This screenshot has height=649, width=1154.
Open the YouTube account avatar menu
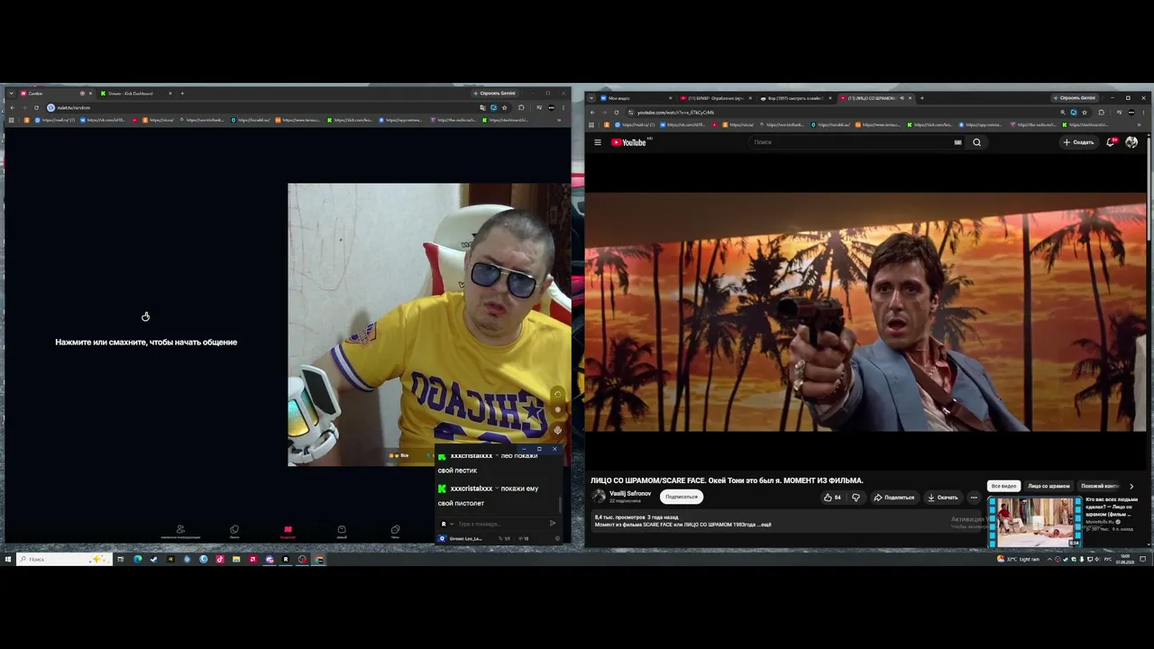tap(1131, 142)
